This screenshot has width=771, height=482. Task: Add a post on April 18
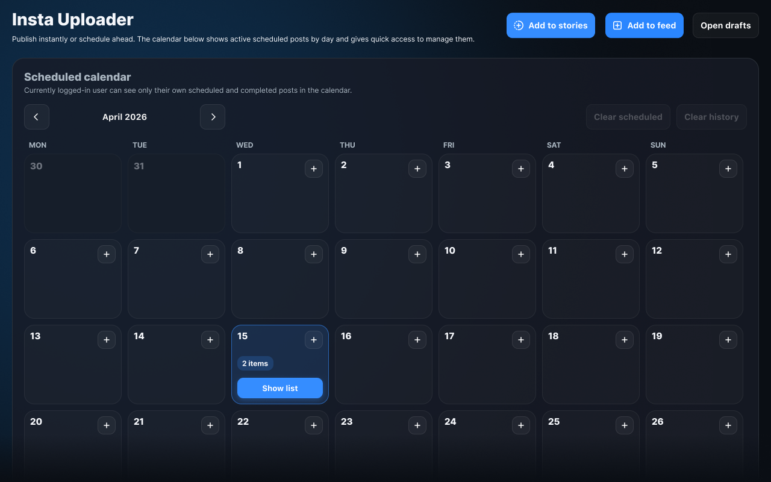(625, 340)
